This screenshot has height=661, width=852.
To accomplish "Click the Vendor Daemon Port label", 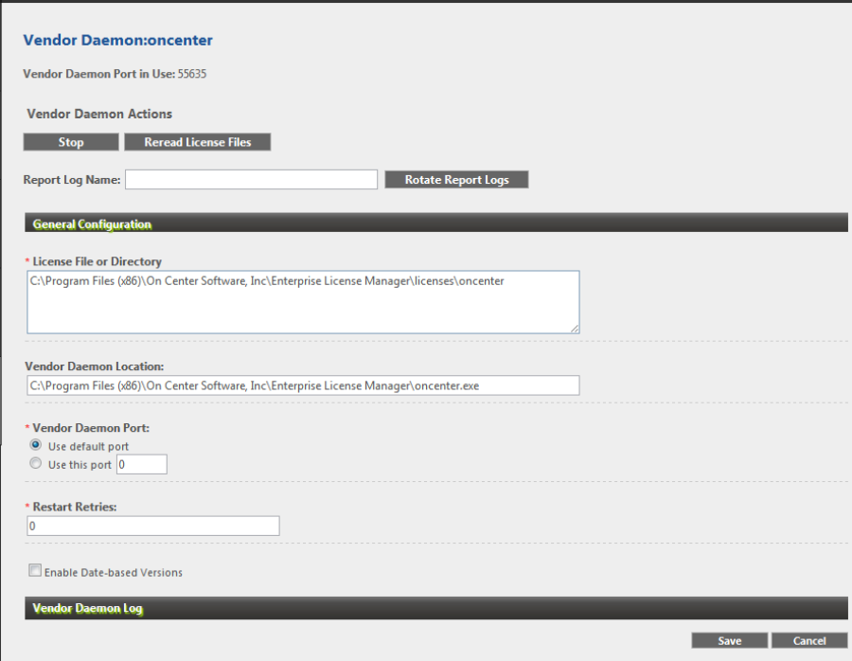I will (91, 428).
